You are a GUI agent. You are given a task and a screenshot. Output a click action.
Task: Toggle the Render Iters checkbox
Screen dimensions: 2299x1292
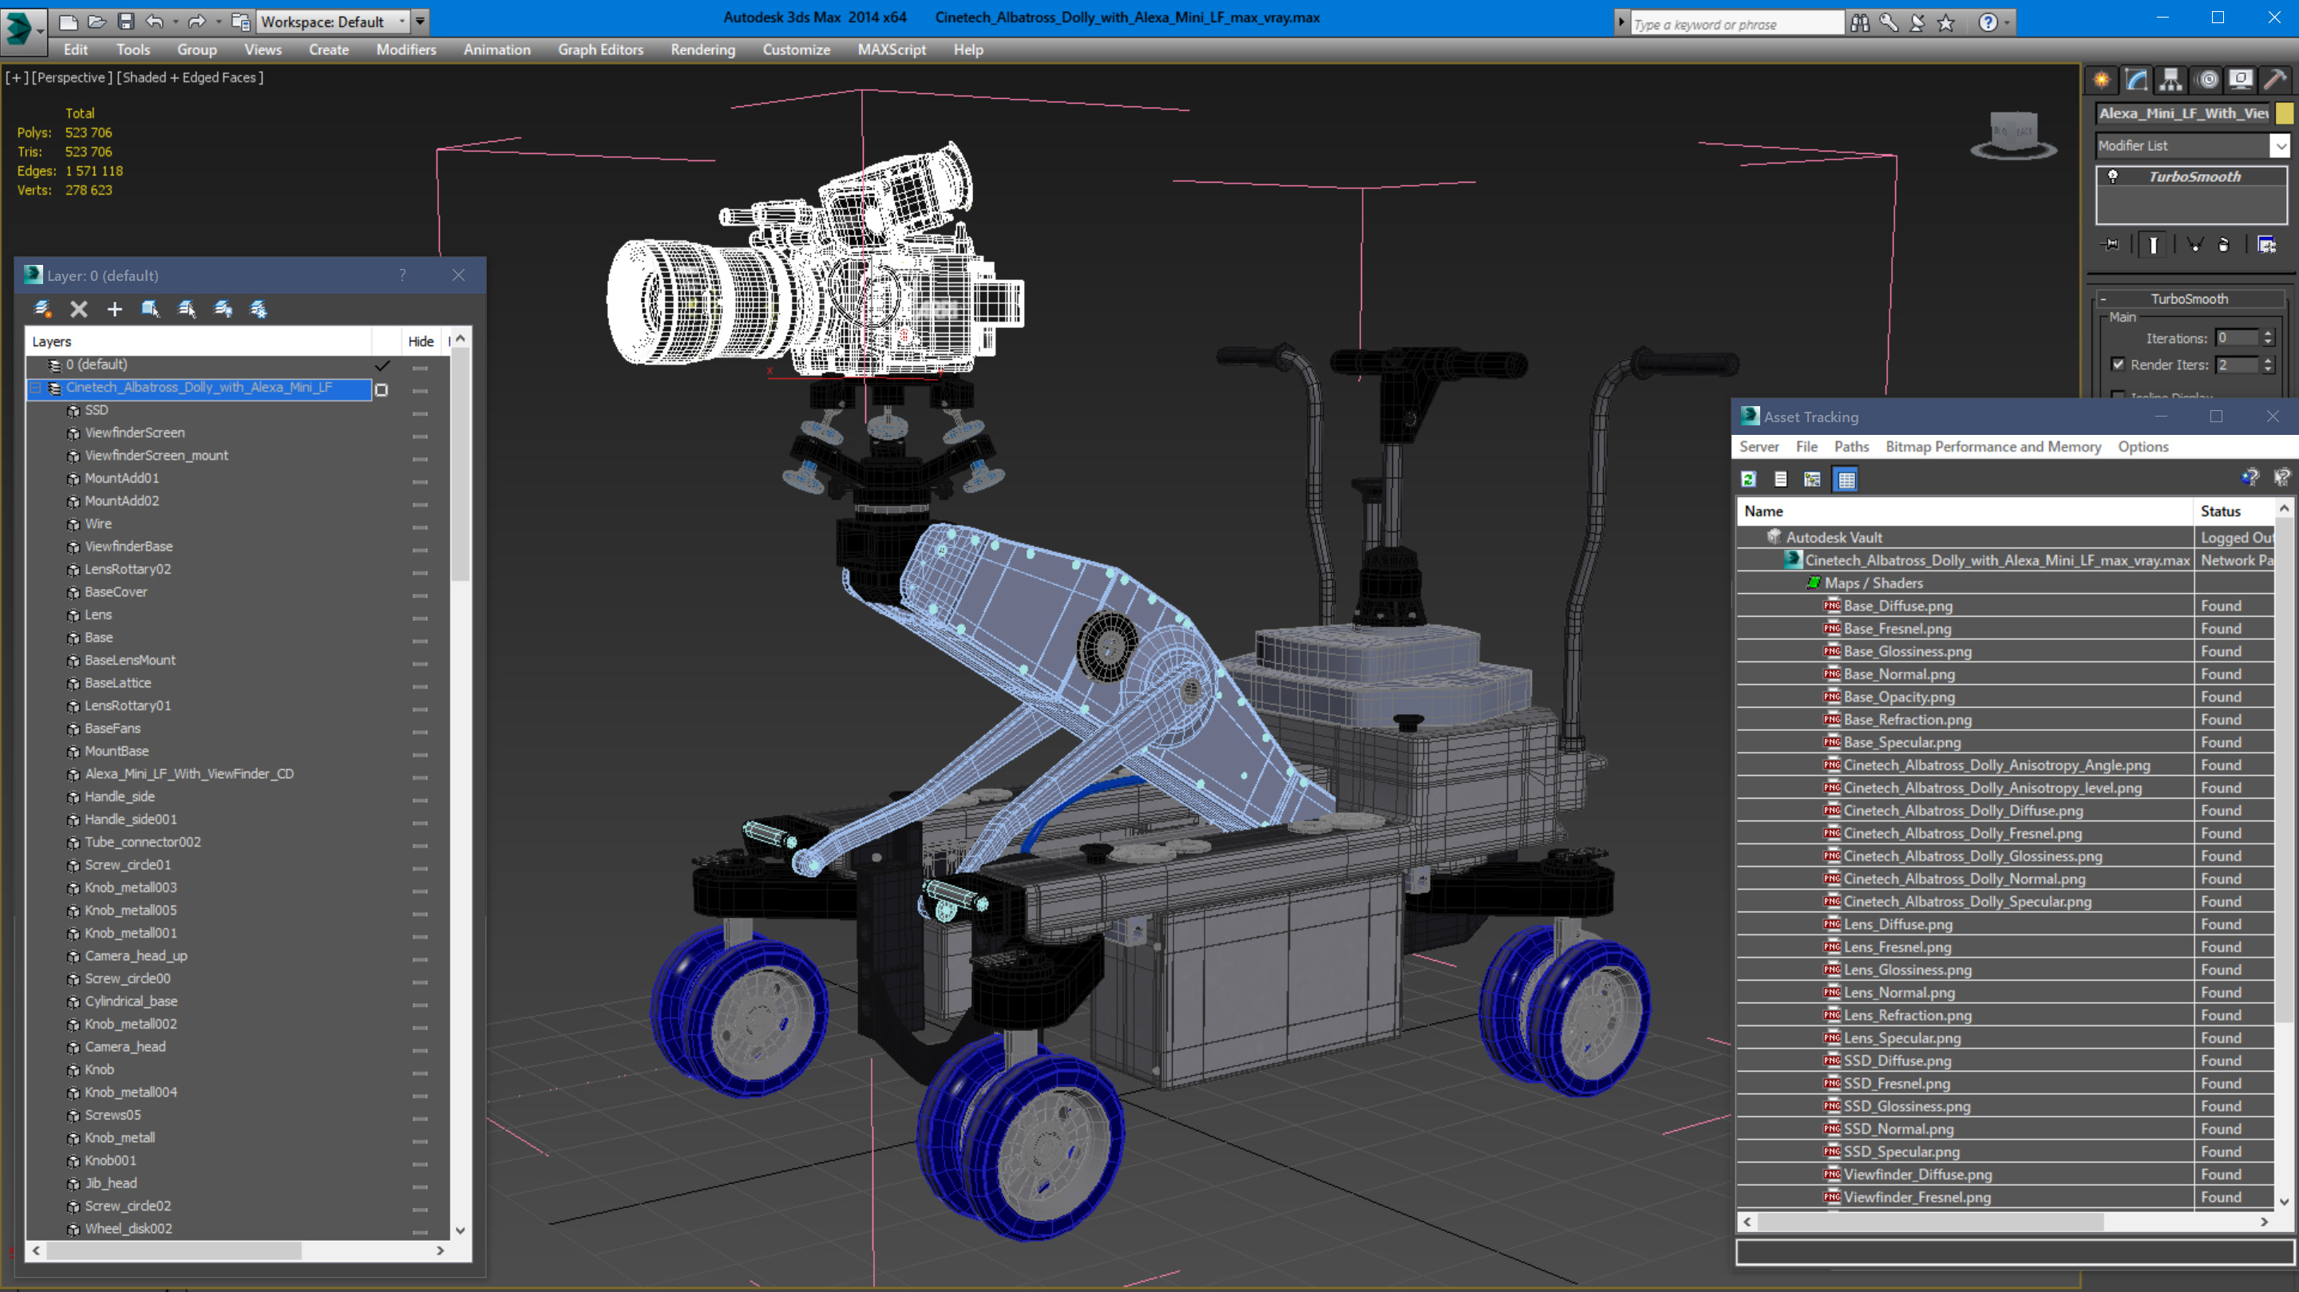pyautogui.click(x=2119, y=364)
